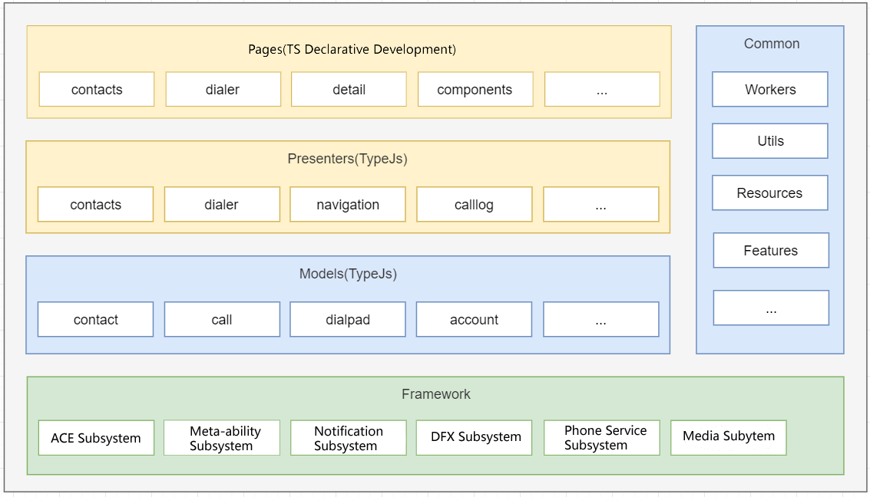Select the Phone Service Subsystem box
The width and height of the screenshot is (870, 497).
pyautogui.click(x=601, y=437)
